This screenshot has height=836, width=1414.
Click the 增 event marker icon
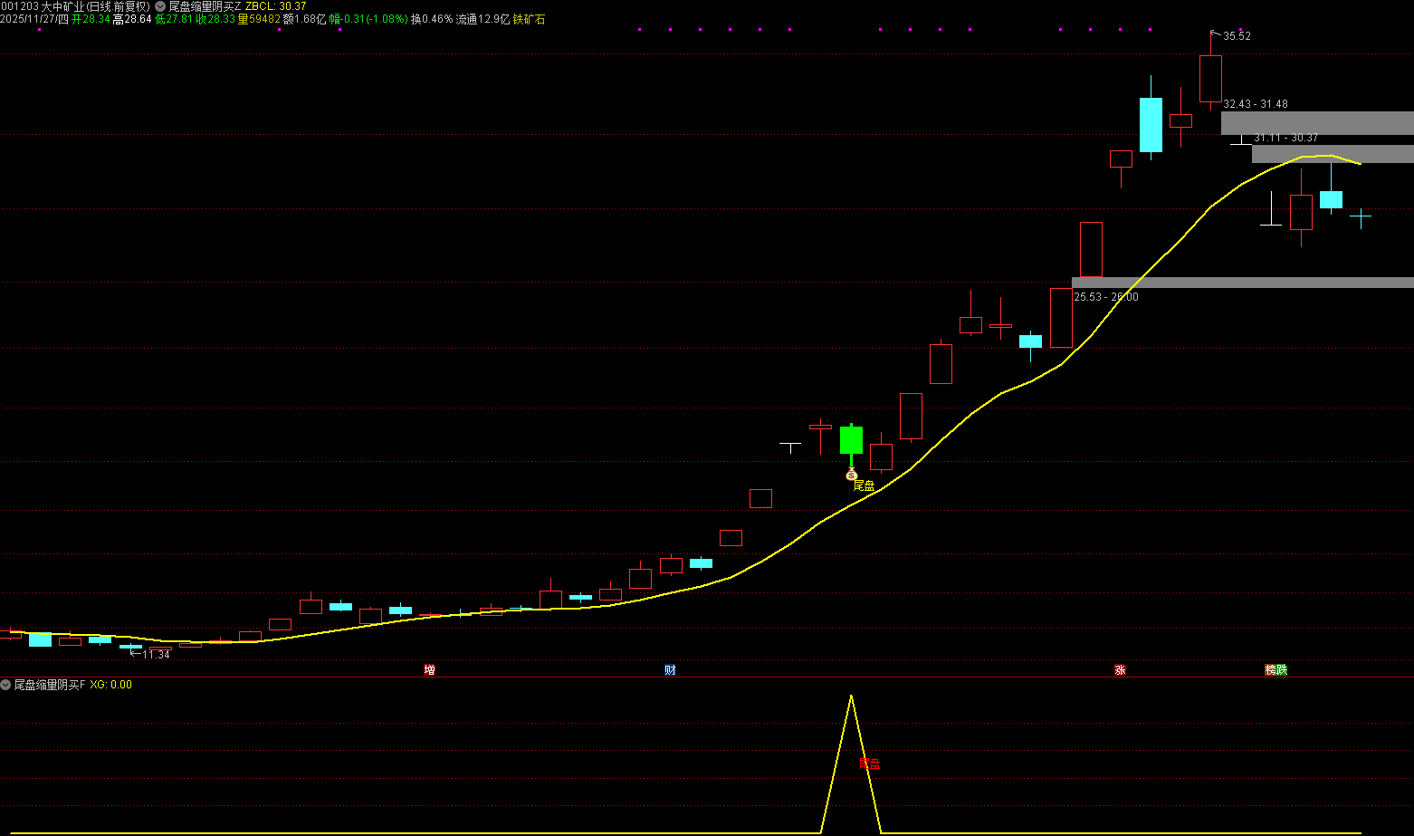[430, 670]
